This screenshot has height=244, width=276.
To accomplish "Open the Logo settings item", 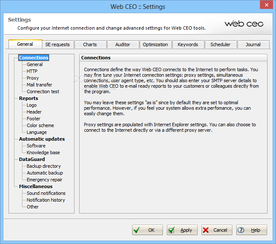I will click(32, 105).
